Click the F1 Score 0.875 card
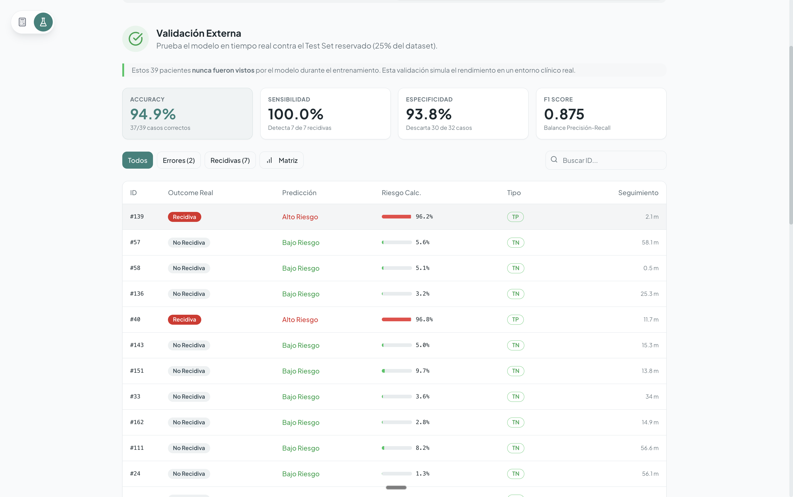793x497 pixels. click(x=601, y=113)
